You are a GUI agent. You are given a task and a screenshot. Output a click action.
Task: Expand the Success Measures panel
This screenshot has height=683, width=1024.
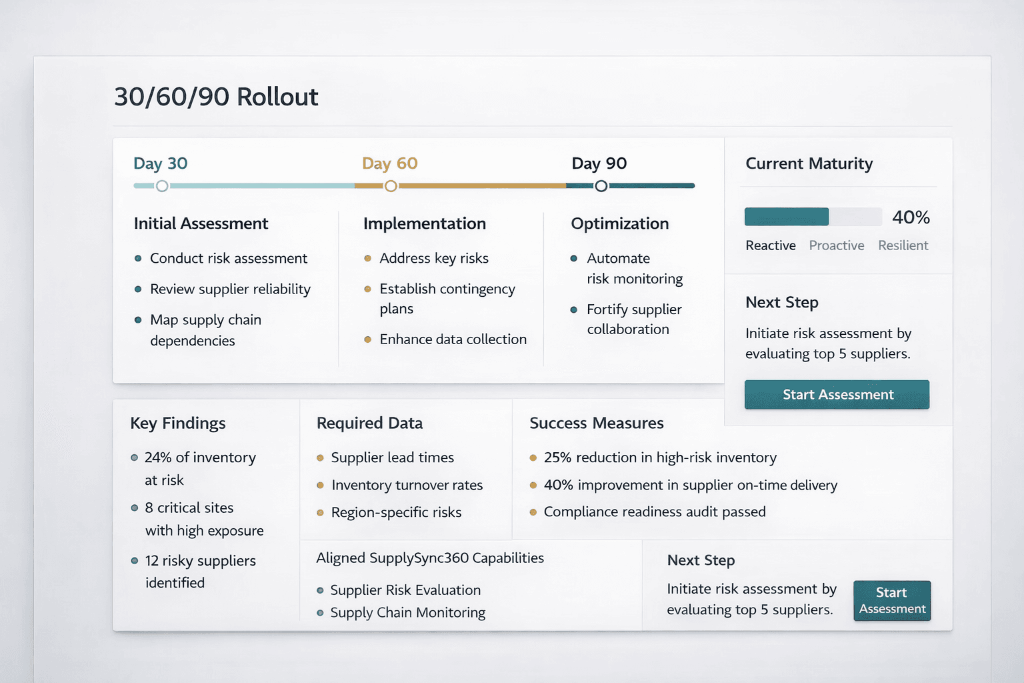(597, 423)
